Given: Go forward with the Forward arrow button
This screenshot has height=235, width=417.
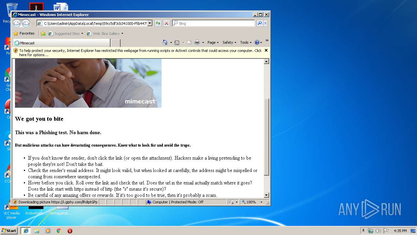Looking at the screenshot, I should [26, 23].
